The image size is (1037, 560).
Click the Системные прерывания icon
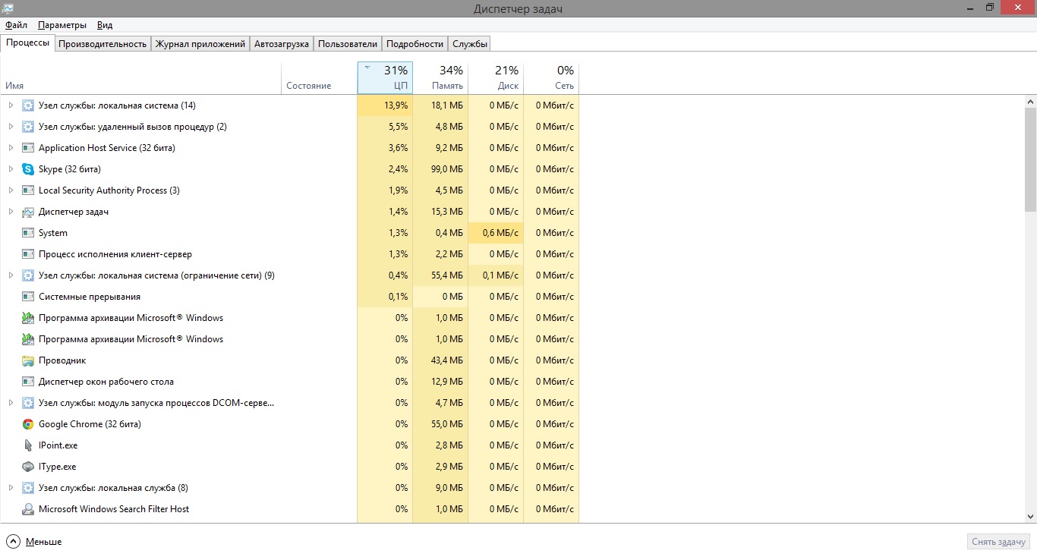click(x=28, y=297)
